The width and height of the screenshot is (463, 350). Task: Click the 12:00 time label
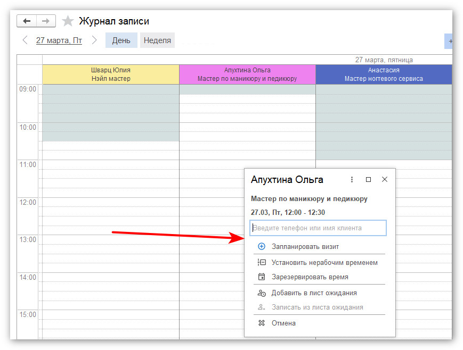(28, 202)
